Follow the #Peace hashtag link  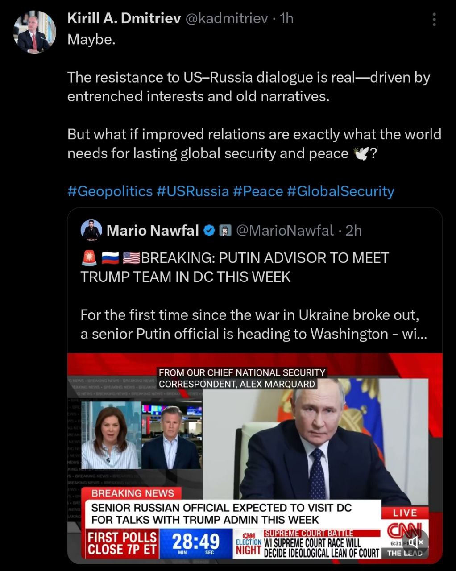[258, 191]
